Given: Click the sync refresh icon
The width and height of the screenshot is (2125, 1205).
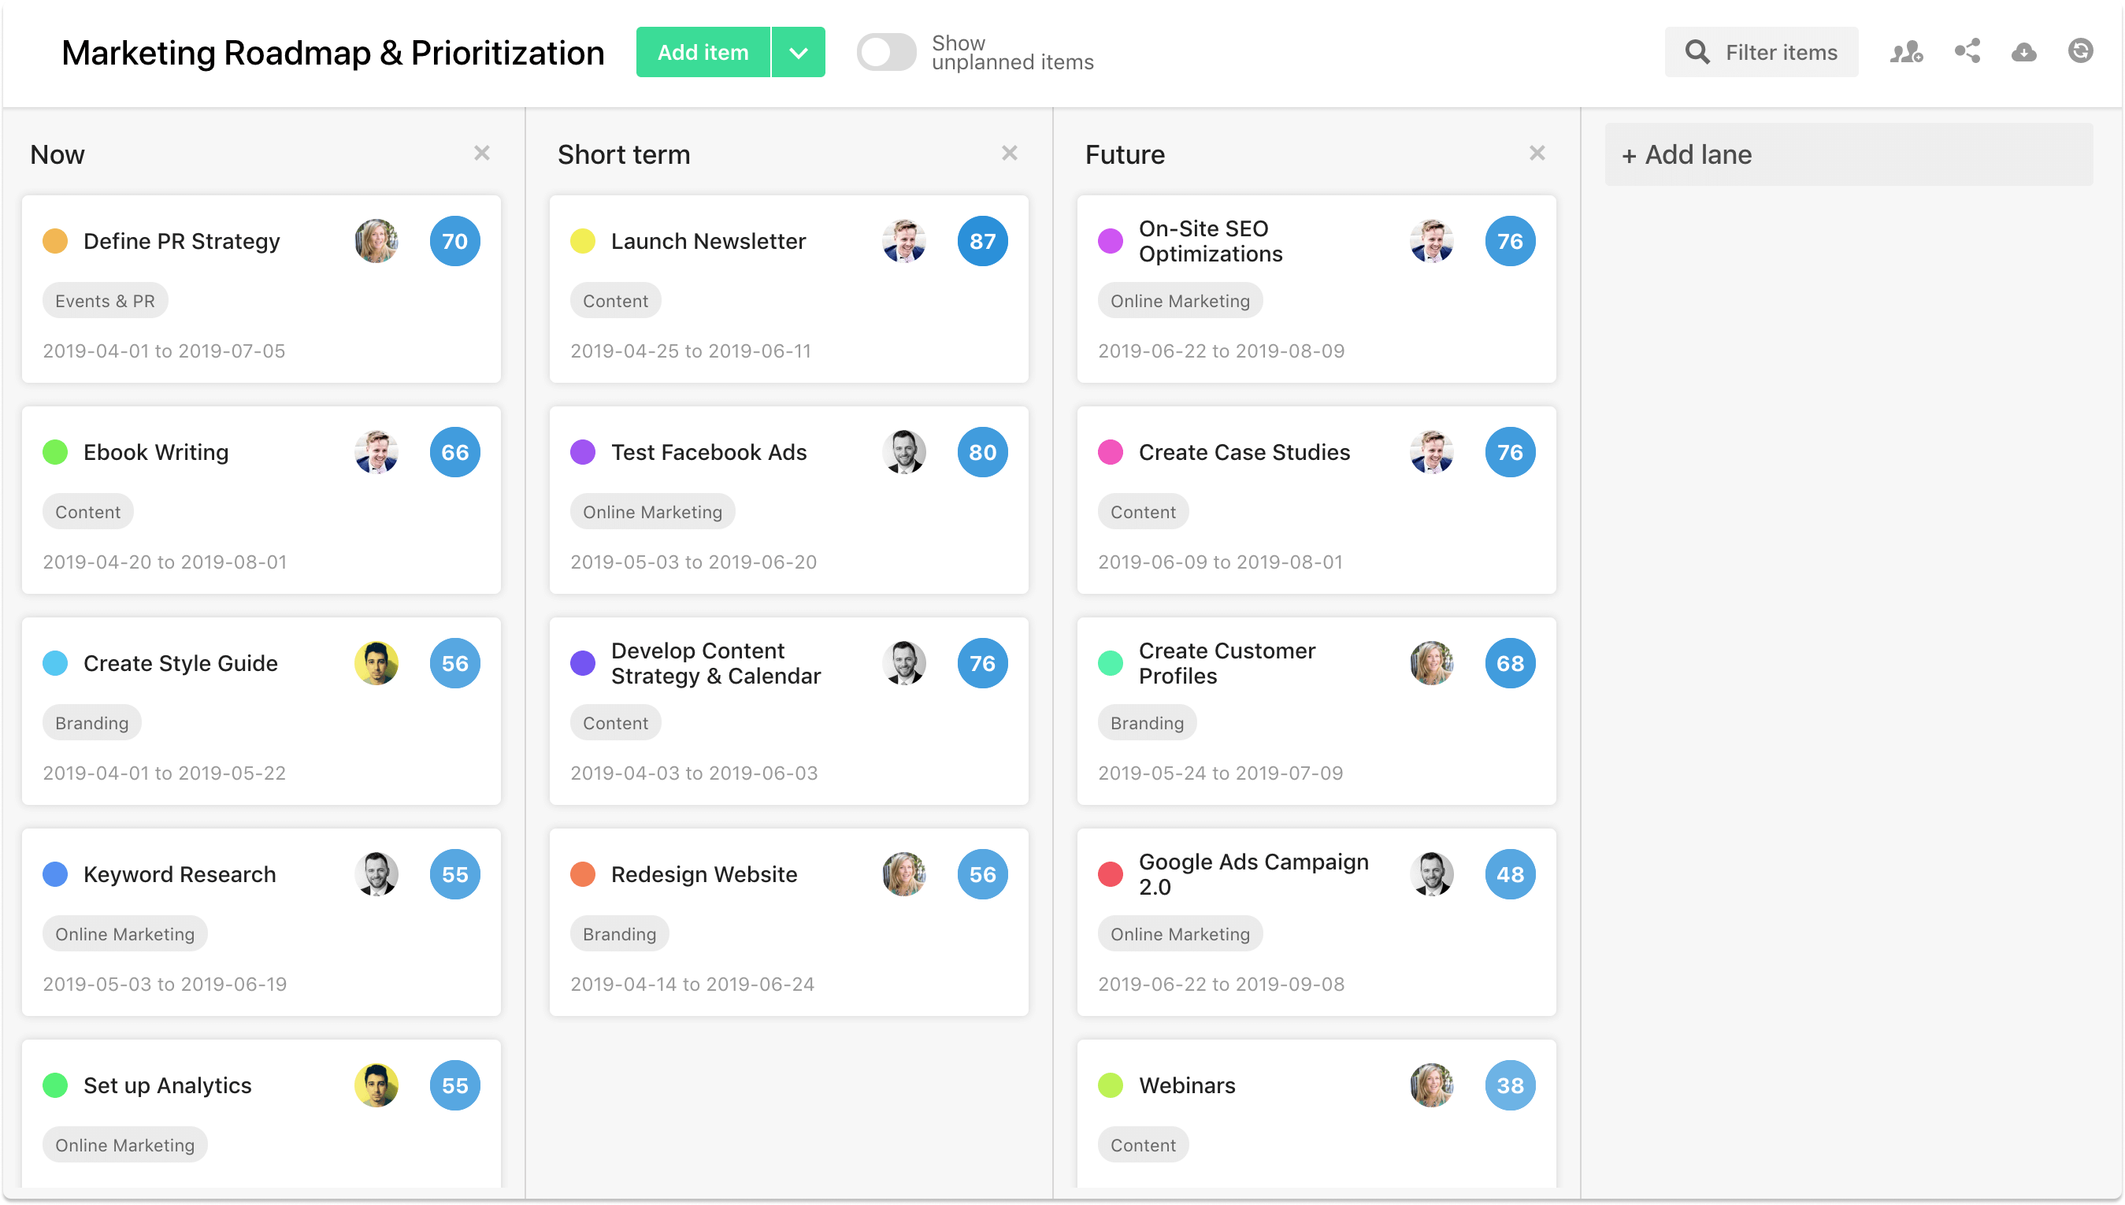Looking at the screenshot, I should pyautogui.click(x=2081, y=51).
